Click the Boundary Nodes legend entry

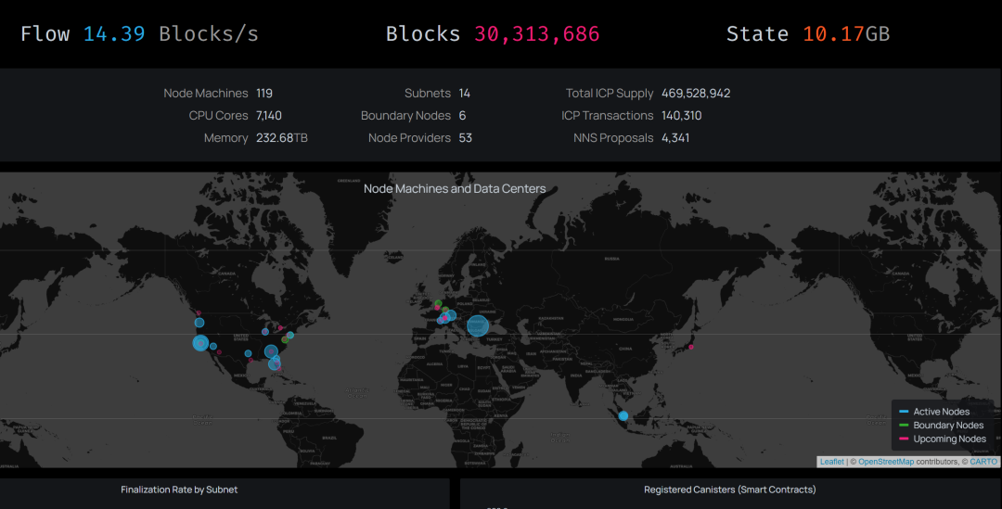click(948, 426)
